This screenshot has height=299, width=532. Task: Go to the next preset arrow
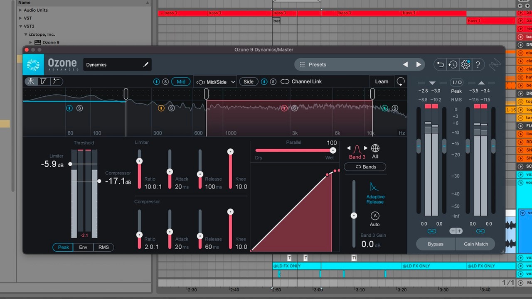coord(419,64)
